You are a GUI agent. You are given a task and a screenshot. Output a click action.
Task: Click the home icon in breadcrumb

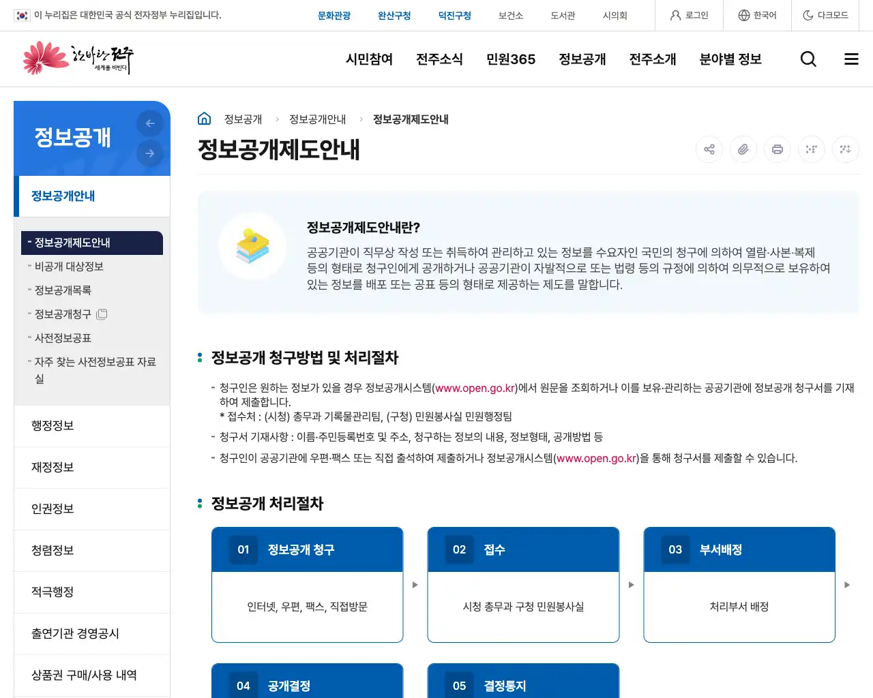click(x=204, y=119)
